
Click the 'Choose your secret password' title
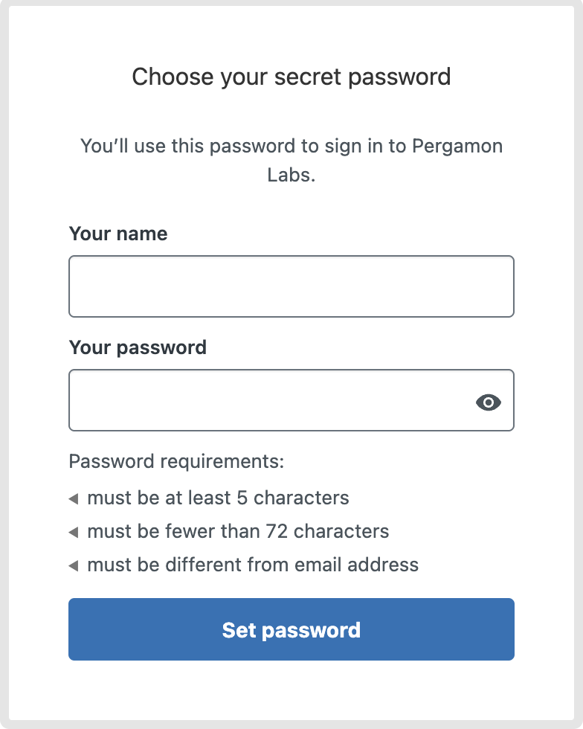tap(291, 77)
